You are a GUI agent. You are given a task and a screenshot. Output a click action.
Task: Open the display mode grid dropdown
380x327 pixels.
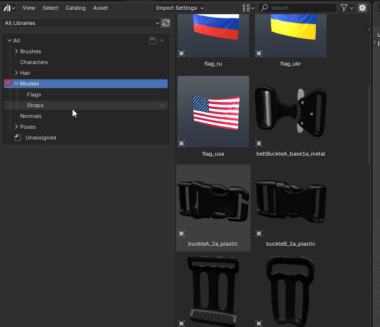coord(248,8)
